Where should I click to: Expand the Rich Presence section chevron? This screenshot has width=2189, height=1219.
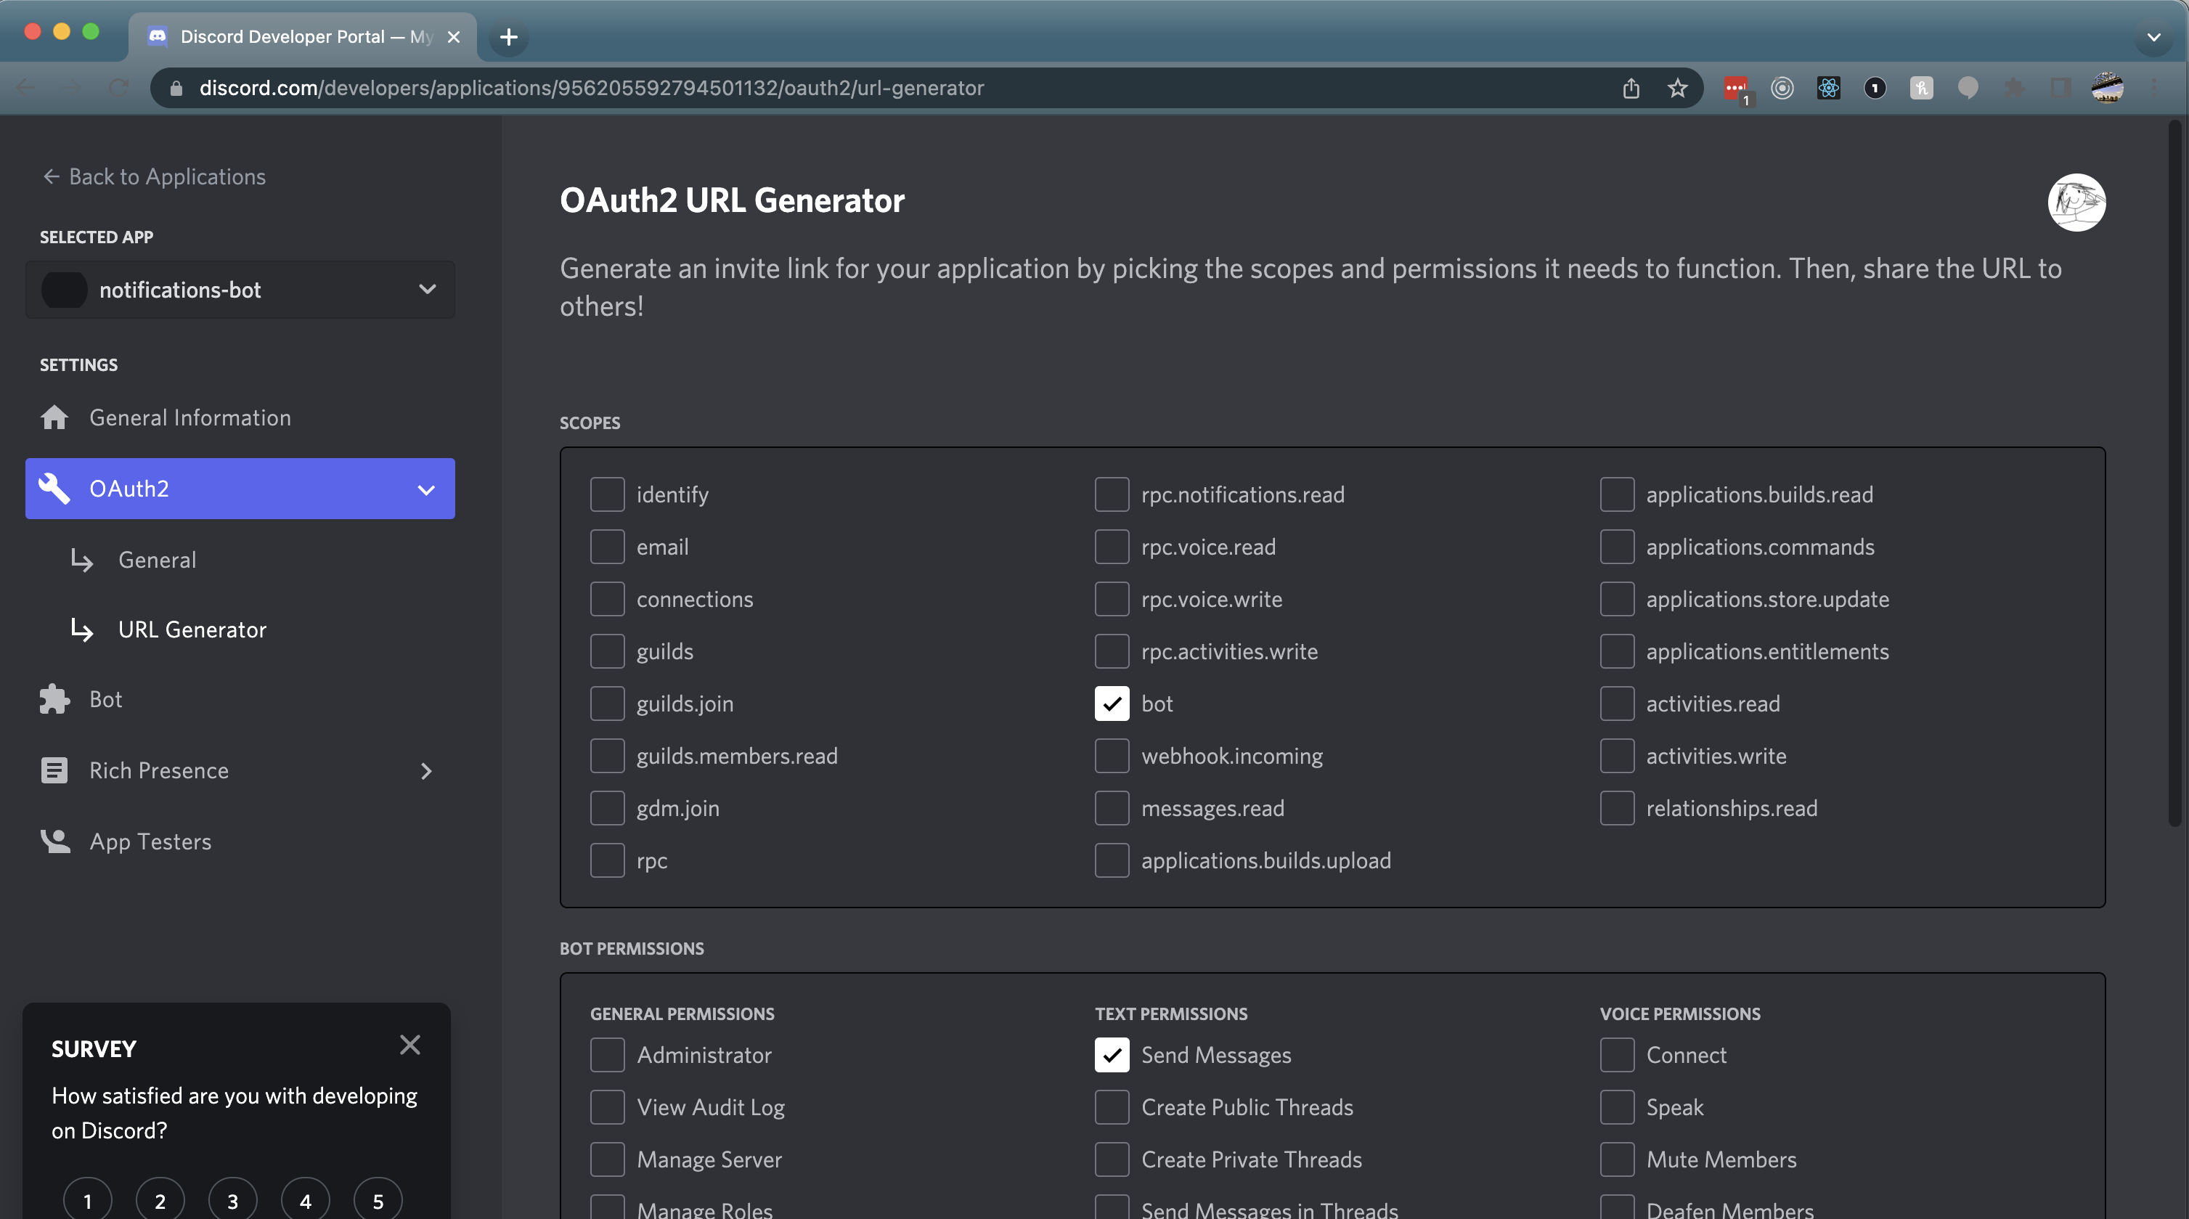[x=425, y=772]
